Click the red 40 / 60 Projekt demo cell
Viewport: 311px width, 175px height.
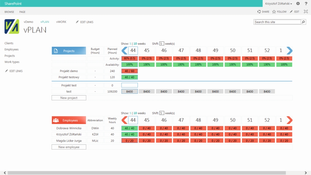point(129,71)
